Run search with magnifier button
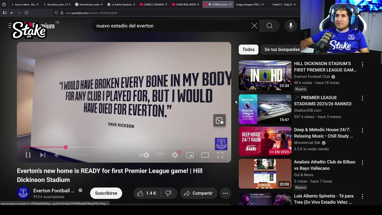The width and height of the screenshot is (382, 215). (x=269, y=26)
